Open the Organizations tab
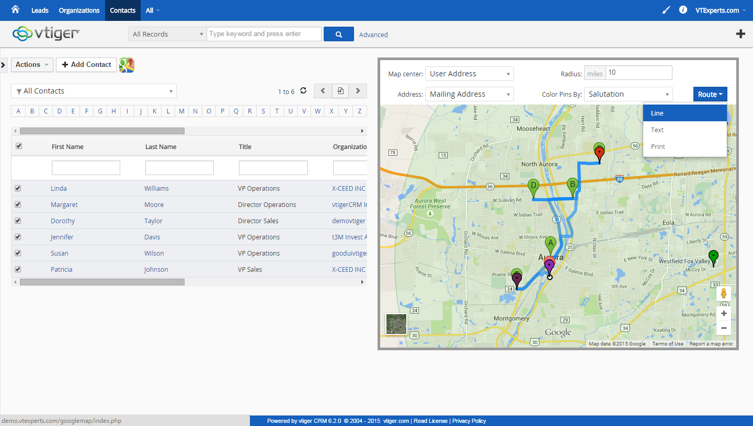Image resolution: width=753 pixels, height=426 pixels. (79, 10)
